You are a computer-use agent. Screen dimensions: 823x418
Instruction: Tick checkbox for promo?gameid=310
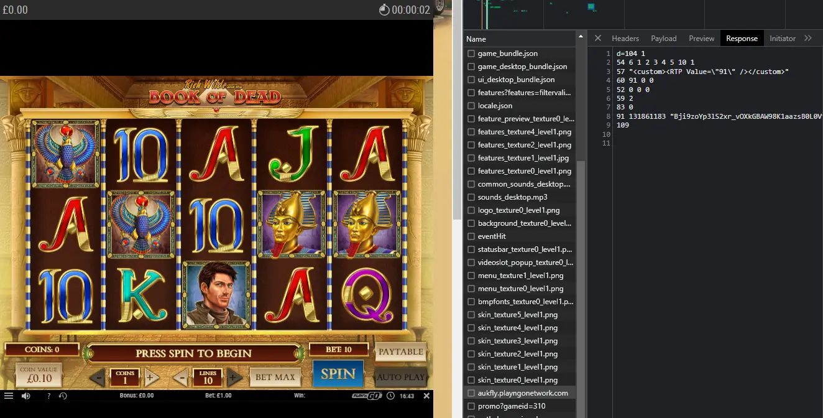coord(471,406)
